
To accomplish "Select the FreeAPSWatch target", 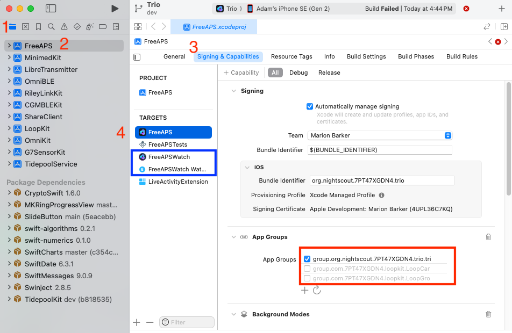I will tap(169, 157).
